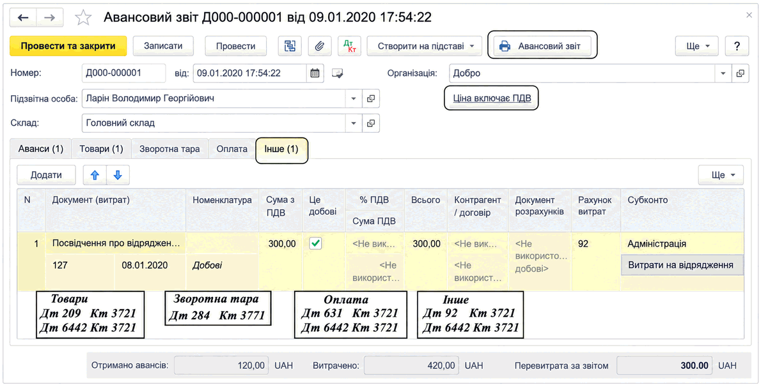Click the paperclip attachments icon

coord(319,46)
